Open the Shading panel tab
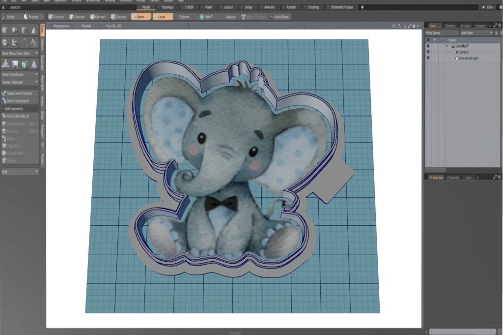503x335 pixels. click(x=450, y=26)
